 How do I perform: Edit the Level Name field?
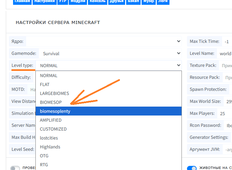(x=224, y=53)
